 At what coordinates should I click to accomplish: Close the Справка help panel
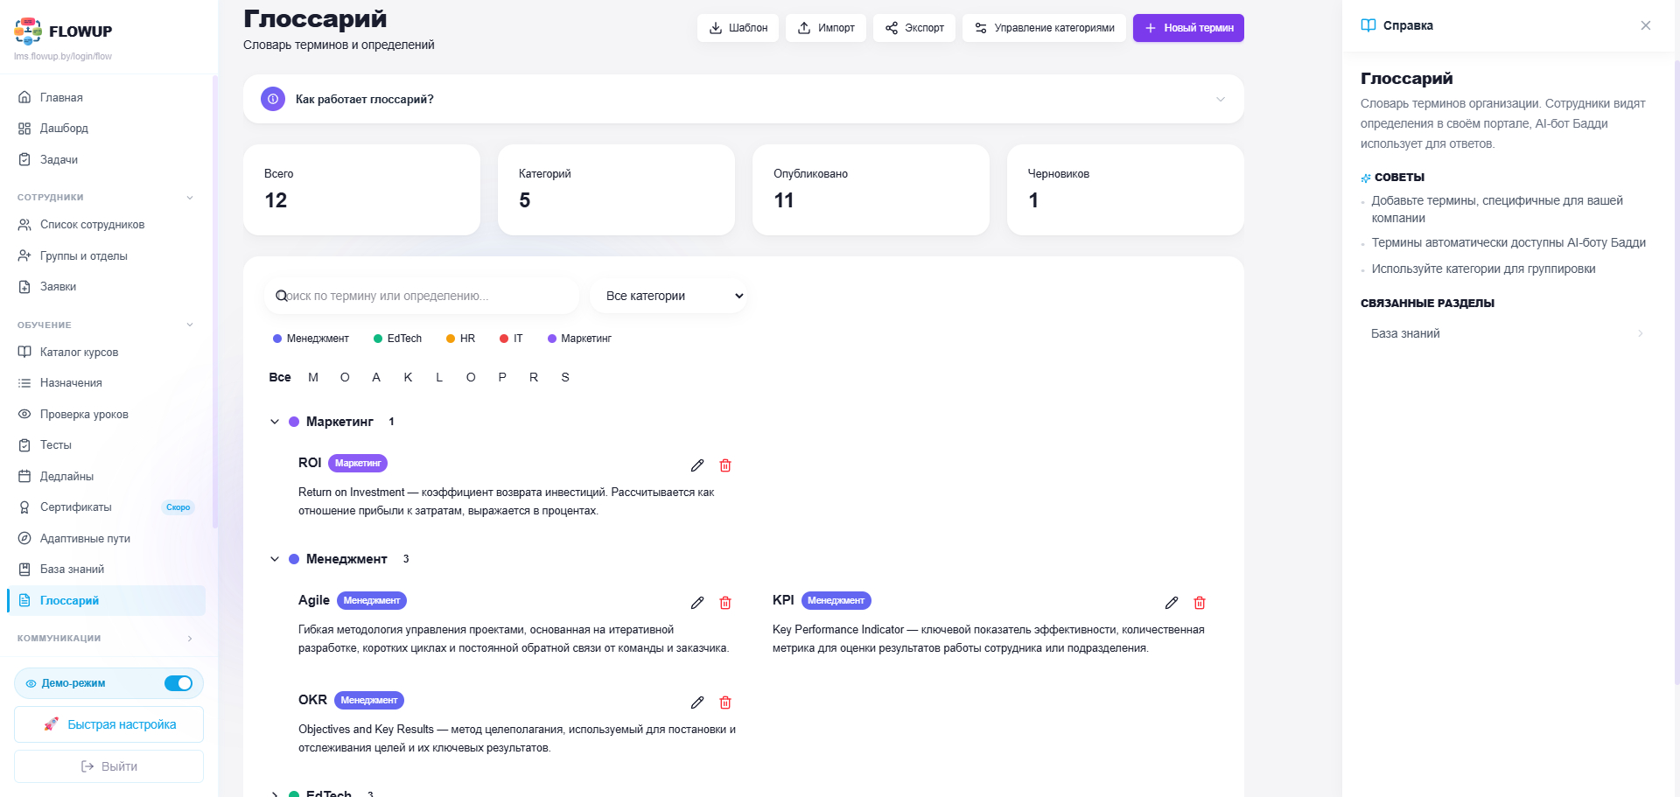1646,25
